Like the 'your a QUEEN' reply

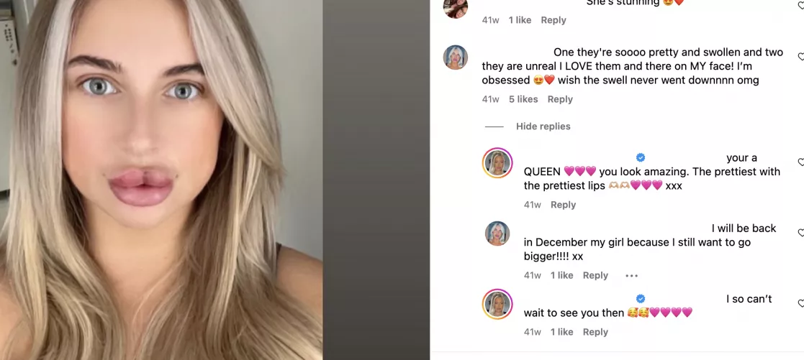click(x=801, y=162)
